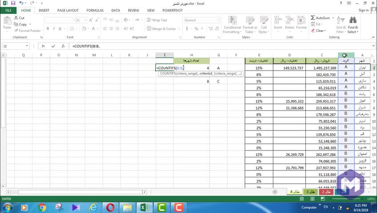Toggle Page Layout view in status bar
This screenshot has width=377, height=213.
pos(312,199)
